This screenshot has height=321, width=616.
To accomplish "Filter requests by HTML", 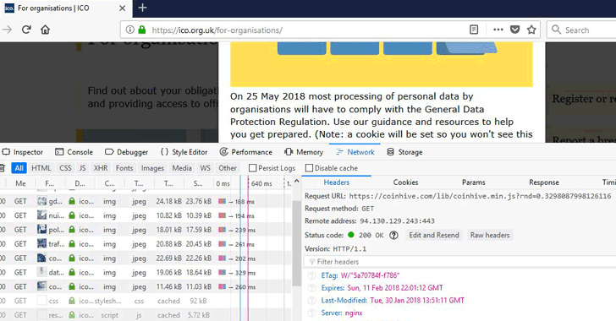I will coord(41,168).
